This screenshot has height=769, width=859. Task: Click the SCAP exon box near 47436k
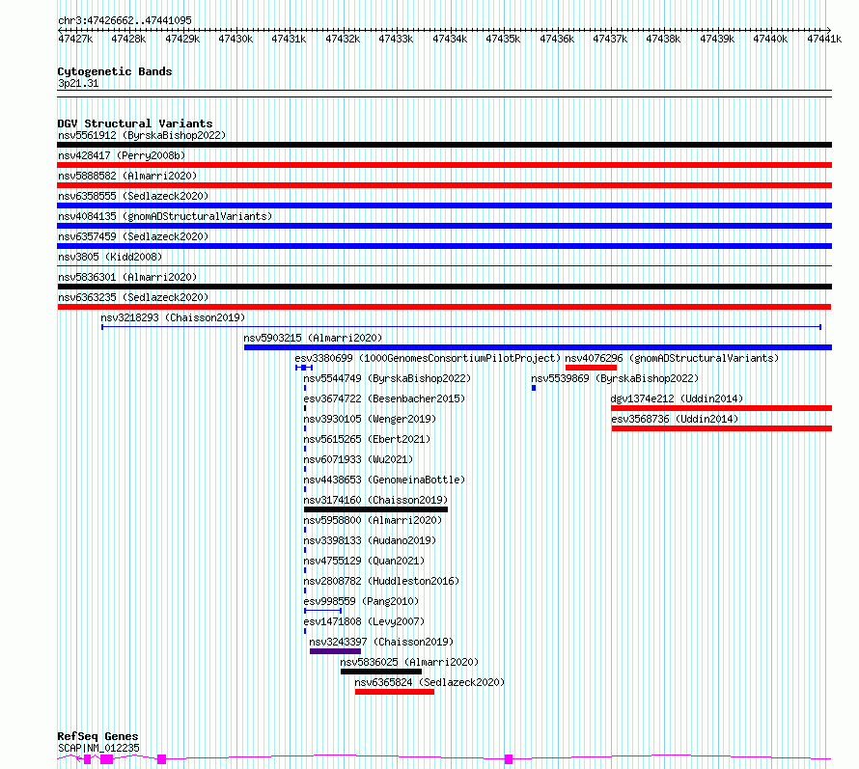[x=509, y=759]
